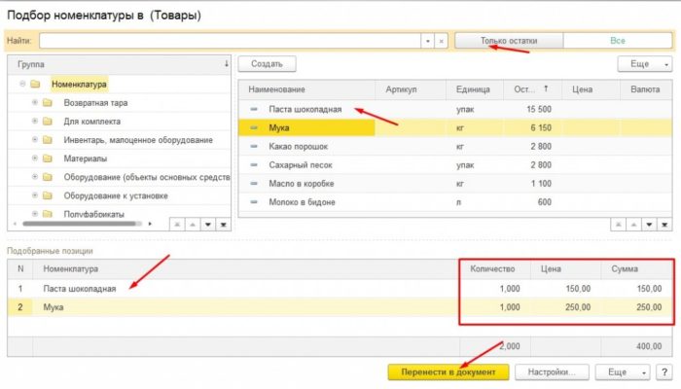Expand the Материалы folder

pyautogui.click(x=35, y=159)
